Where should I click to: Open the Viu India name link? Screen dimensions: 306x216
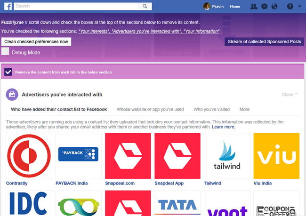pos(263,183)
